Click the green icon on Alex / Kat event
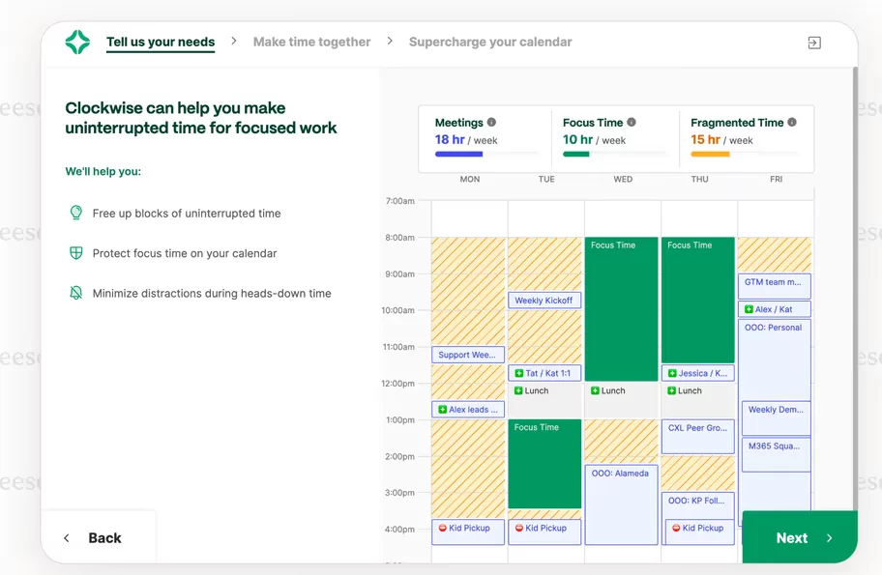The width and height of the screenshot is (882, 575). click(749, 309)
